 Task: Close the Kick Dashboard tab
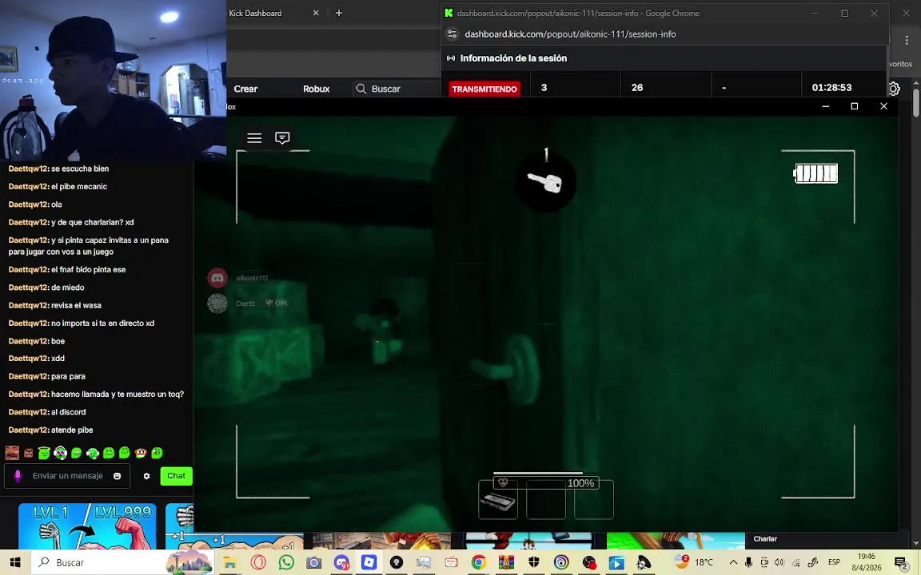[316, 13]
